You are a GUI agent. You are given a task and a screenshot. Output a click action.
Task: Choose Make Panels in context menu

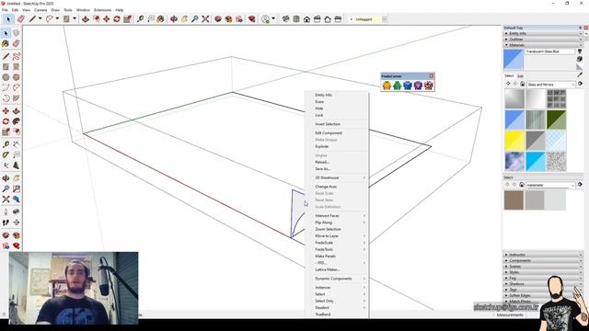click(x=325, y=256)
